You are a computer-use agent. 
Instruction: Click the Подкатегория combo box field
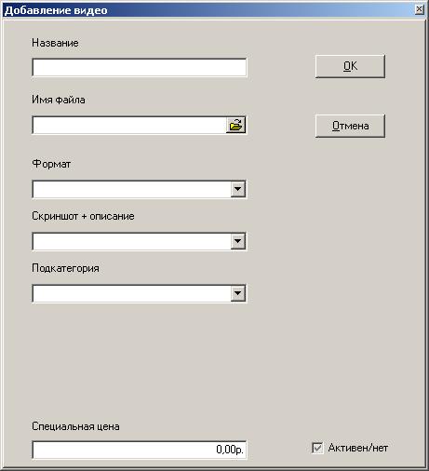tap(140, 293)
